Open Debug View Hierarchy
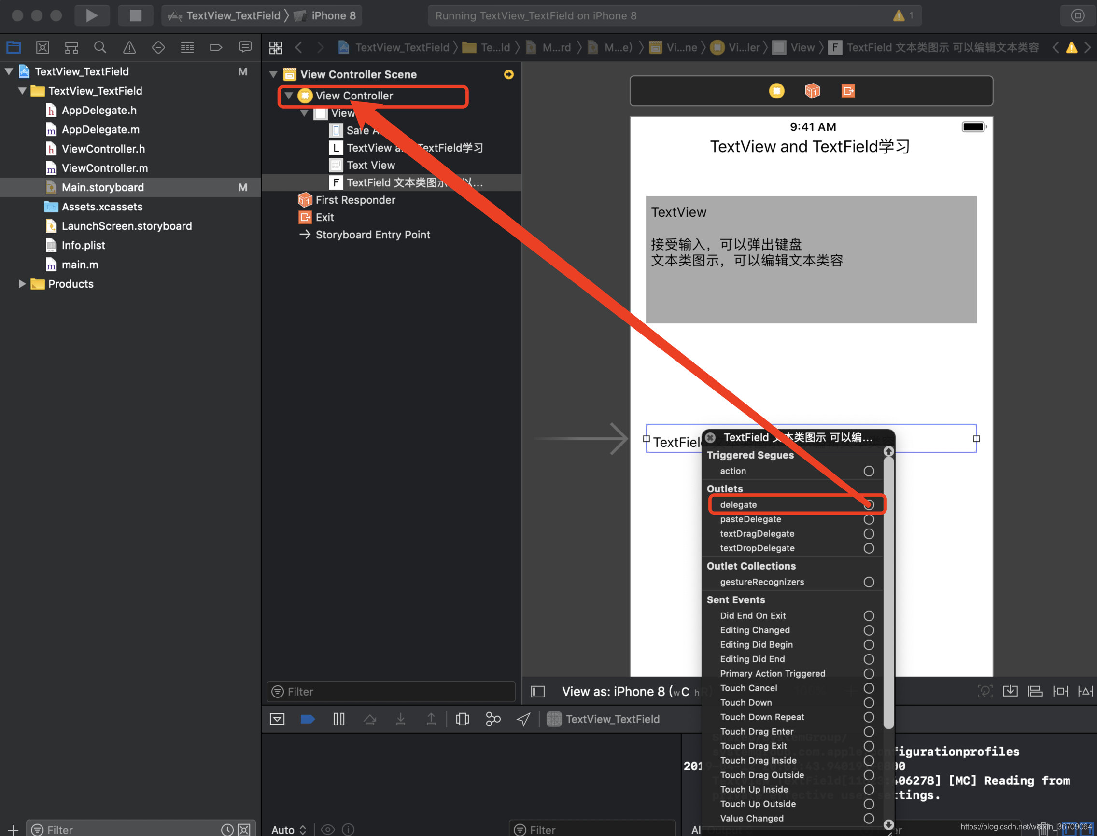 coord(463,719)
